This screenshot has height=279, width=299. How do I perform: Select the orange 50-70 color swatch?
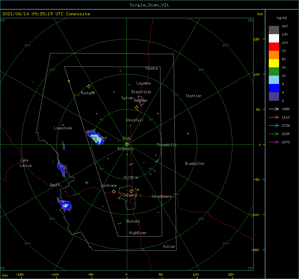(274, 55)
